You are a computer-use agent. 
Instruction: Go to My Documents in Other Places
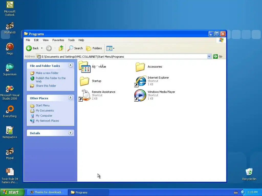click(x=45, y=111)
